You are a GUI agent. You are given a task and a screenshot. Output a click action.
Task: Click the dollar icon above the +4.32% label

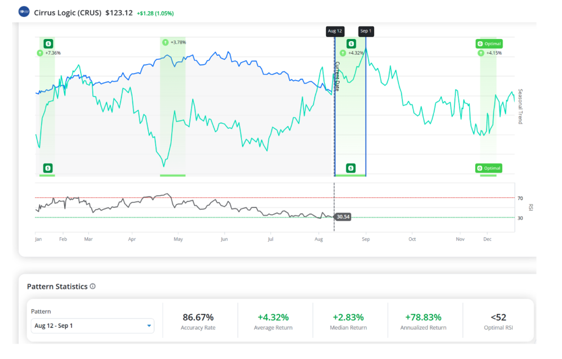click(x=351, y=44)
